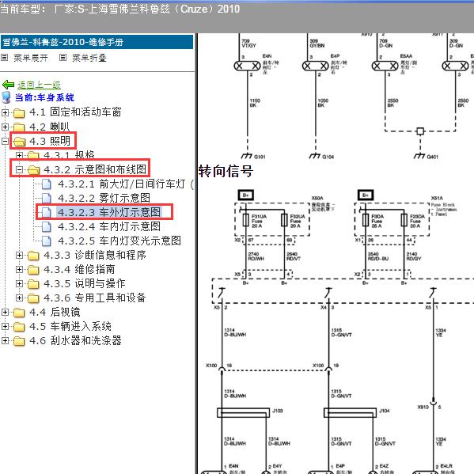Select folder icon of 4.4 后视镜
This screenshot has height=474, width=474.
pos(19,313)
